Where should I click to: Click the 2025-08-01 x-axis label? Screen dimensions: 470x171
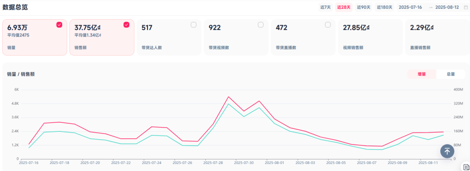[275, 163]
